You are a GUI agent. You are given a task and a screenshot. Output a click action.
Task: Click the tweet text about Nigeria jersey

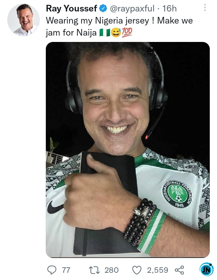[119, 27]
